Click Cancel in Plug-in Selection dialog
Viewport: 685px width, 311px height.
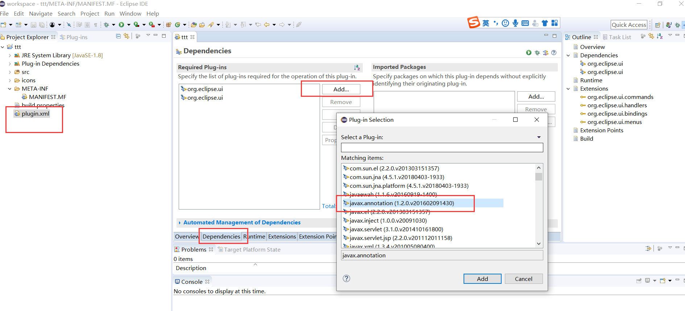click(x=524, y=279)
